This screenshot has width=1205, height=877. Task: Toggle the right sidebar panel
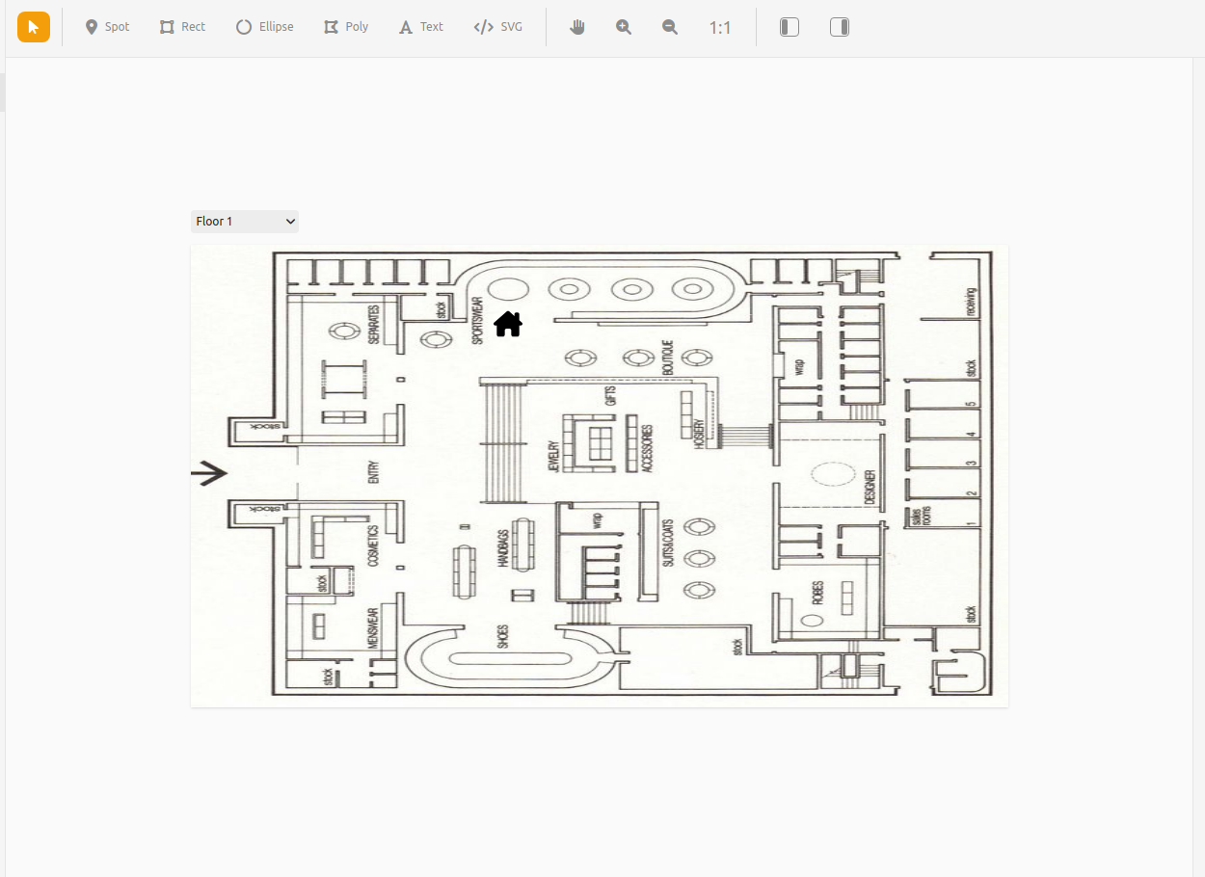coord(840,26)
